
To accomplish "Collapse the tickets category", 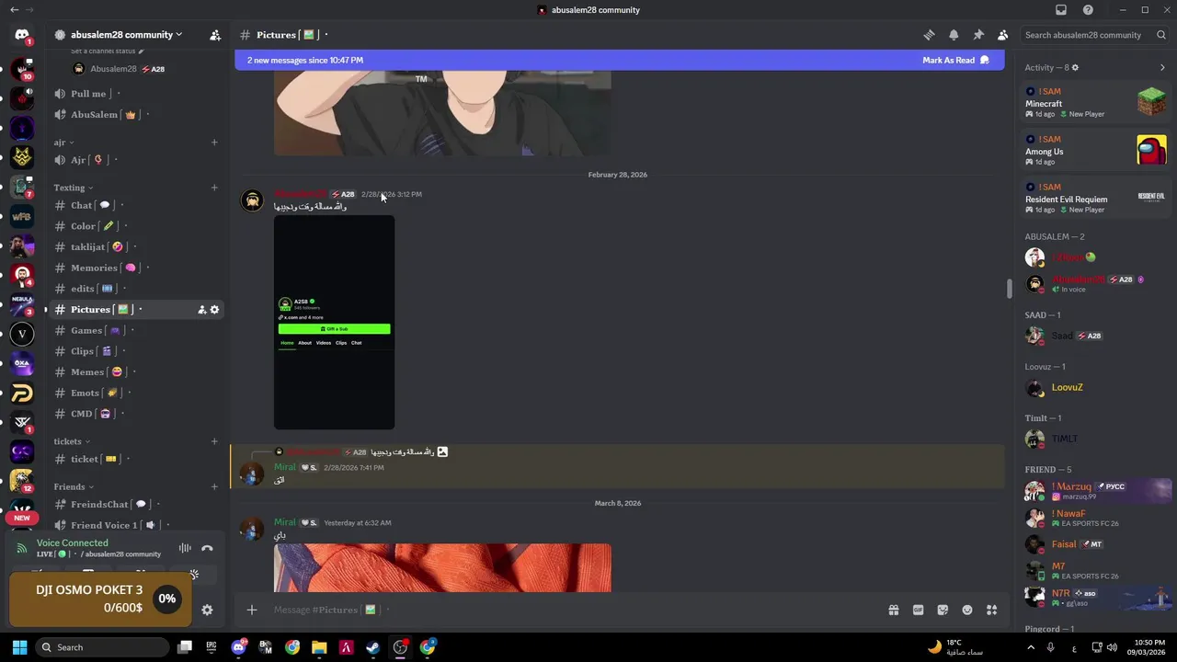I will (71, 441).
